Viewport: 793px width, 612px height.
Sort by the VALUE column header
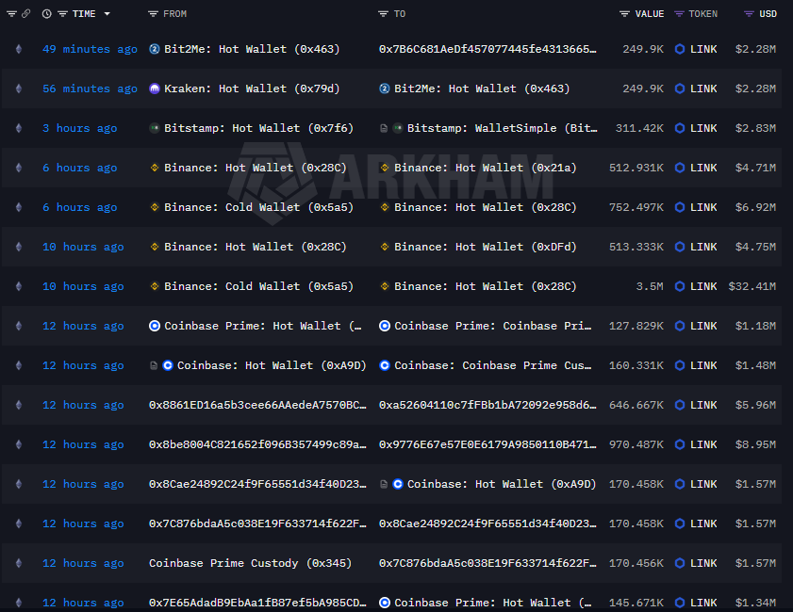tap(650, 13)
